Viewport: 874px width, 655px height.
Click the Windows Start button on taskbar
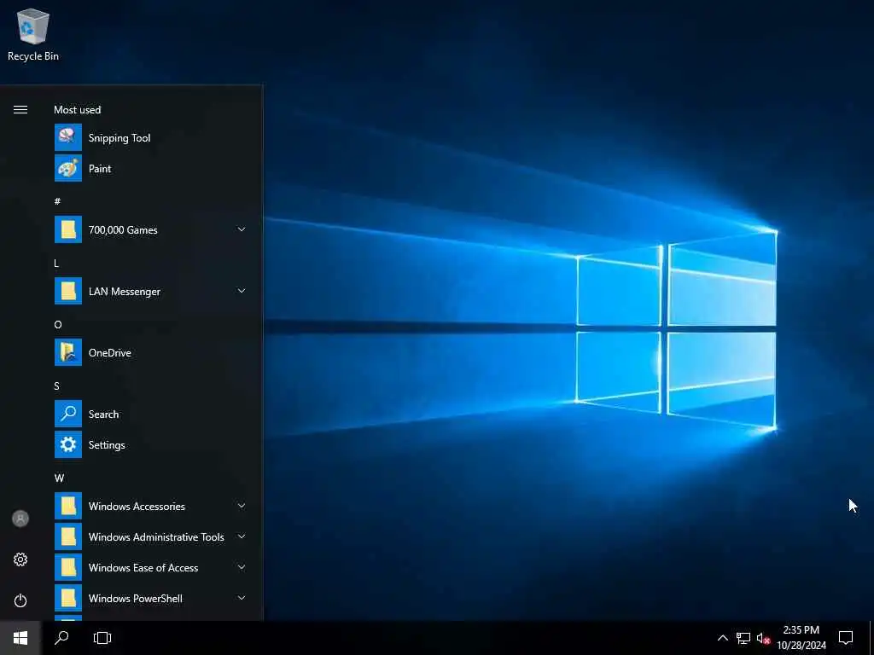(x=20, y=638)
